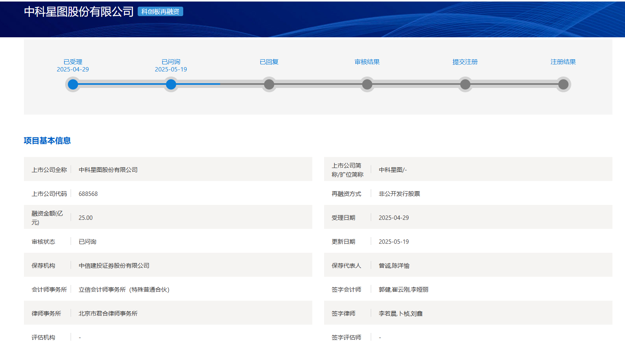The image size is (625, 358).
Task: Click the 签字律师 field label
Action: click(344, 314)
